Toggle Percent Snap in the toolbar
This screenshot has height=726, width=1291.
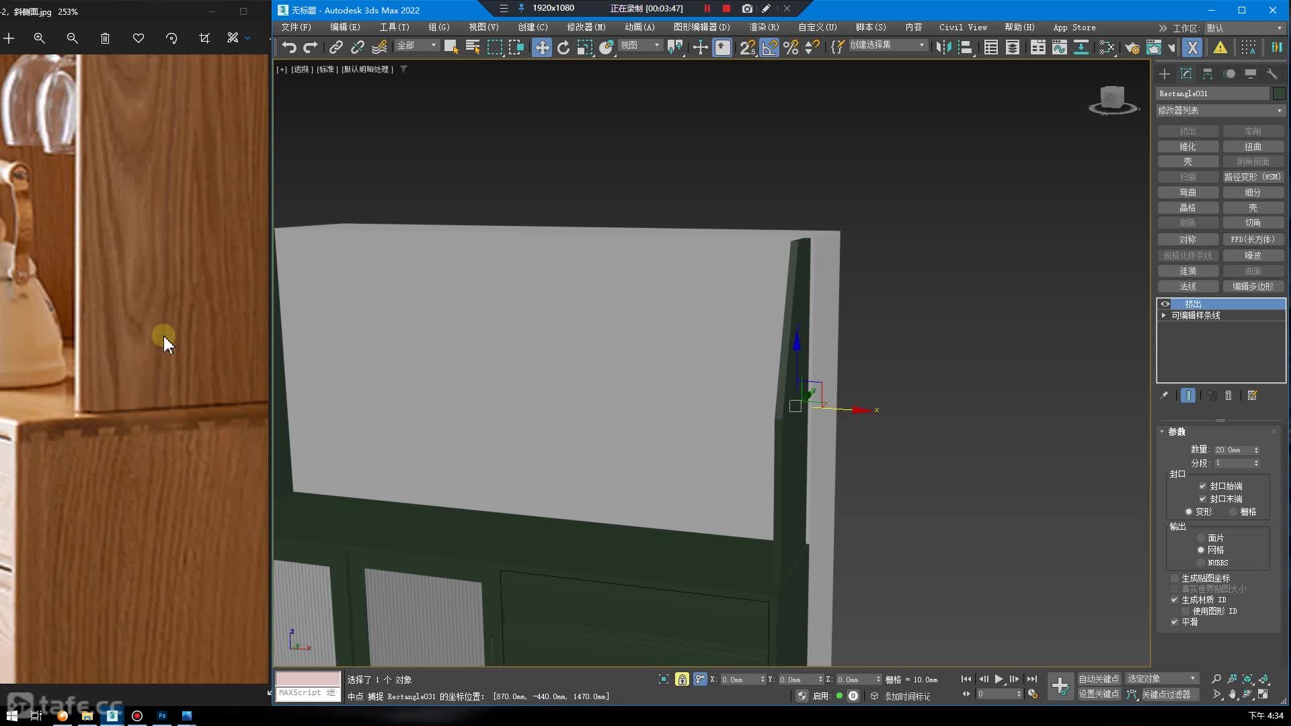coord(791,47)
